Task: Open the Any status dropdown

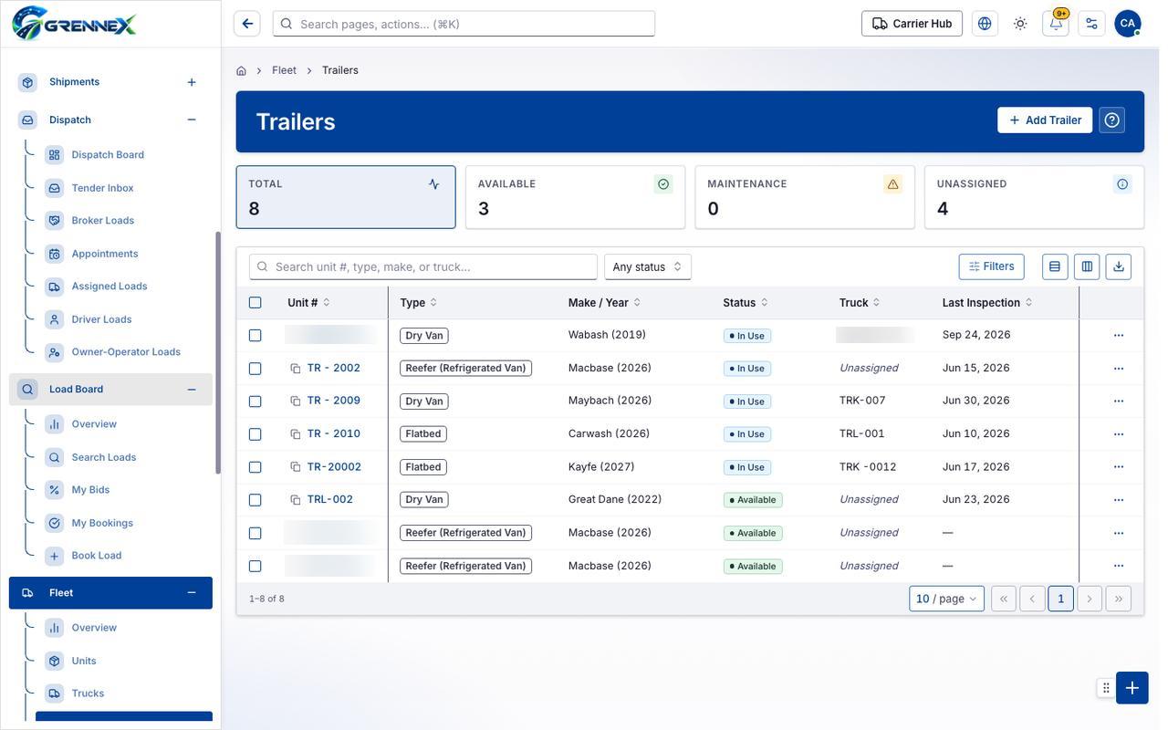Action: (x=648, y=266)
